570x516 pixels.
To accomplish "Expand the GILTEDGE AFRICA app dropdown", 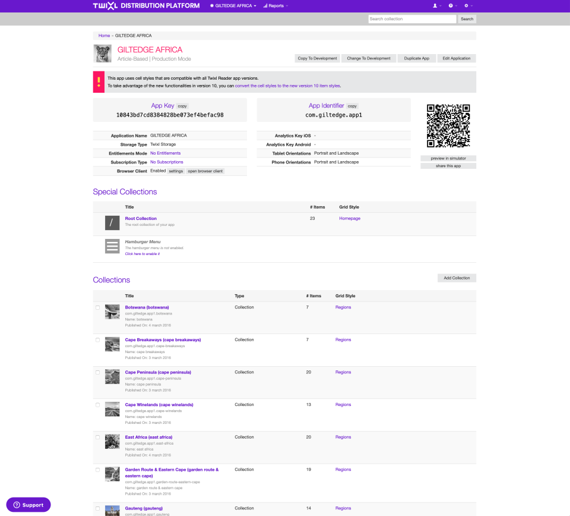I will pos(233,6).
